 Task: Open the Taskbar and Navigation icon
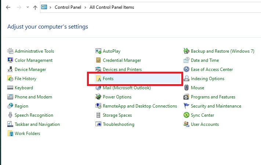[10, 124]
